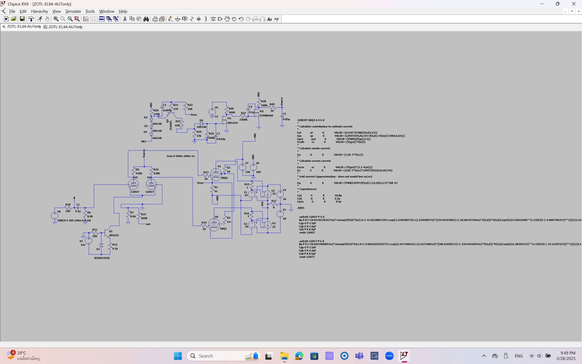The height and width of the screenshot is (364, 582).
Task: Open the Windows Start menu
Action: click(178, 356)
